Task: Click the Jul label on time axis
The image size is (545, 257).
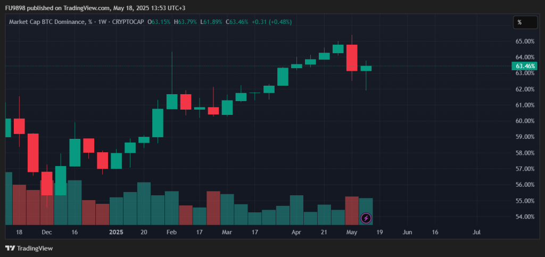Action: pyautogui.click(x=476, y=233)
